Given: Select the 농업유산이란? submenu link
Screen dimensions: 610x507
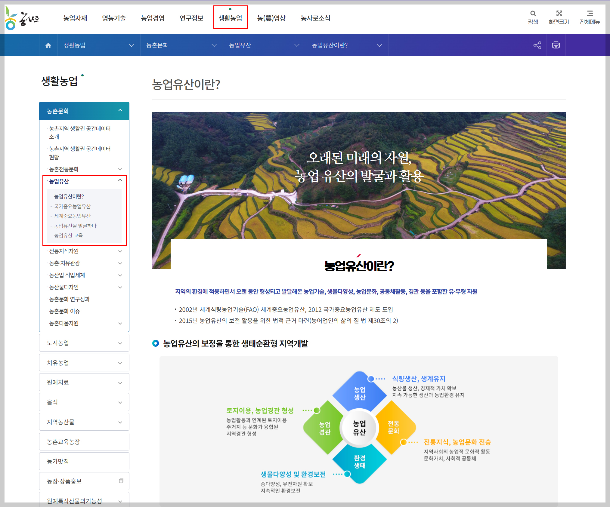Looking at the screenshot, I should point(69,196).
